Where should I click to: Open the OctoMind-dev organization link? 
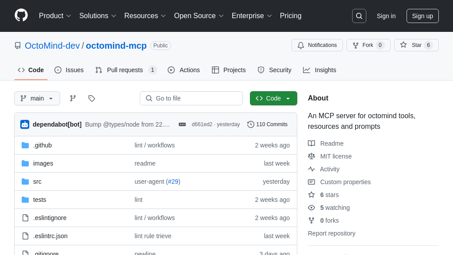[52, 46]
